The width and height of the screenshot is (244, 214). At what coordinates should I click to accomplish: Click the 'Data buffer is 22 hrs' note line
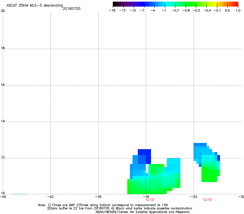(119, 208)
